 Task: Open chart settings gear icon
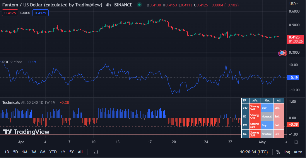point(296,142)
